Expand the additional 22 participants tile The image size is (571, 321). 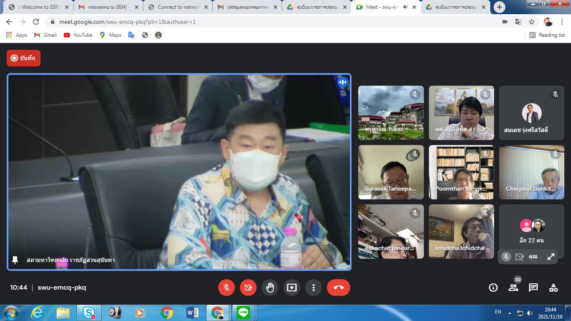click(x=531, y=231)
